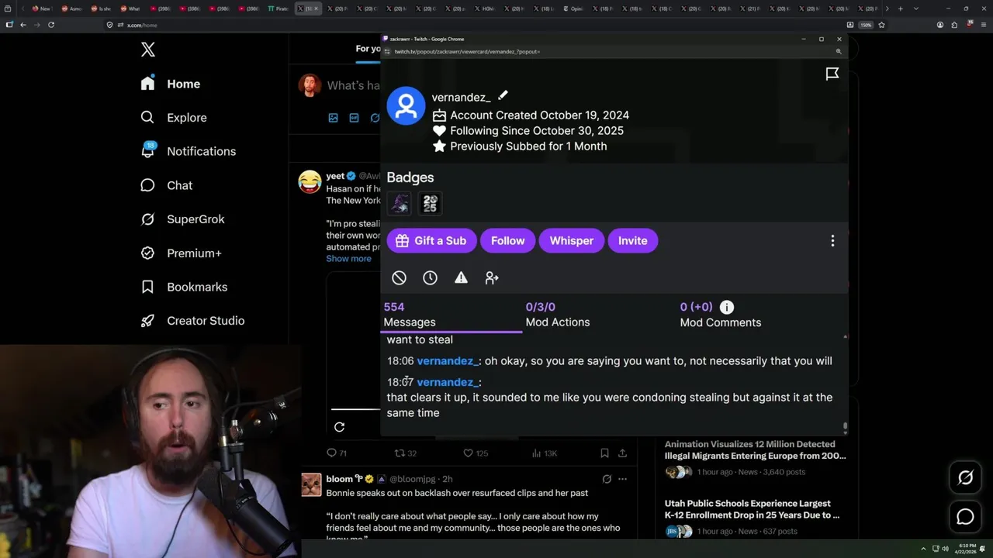The width and height of the screenshot is (993, 558).
Task: Click the pencil icon beside vernandez_
Action: [503, 95]
